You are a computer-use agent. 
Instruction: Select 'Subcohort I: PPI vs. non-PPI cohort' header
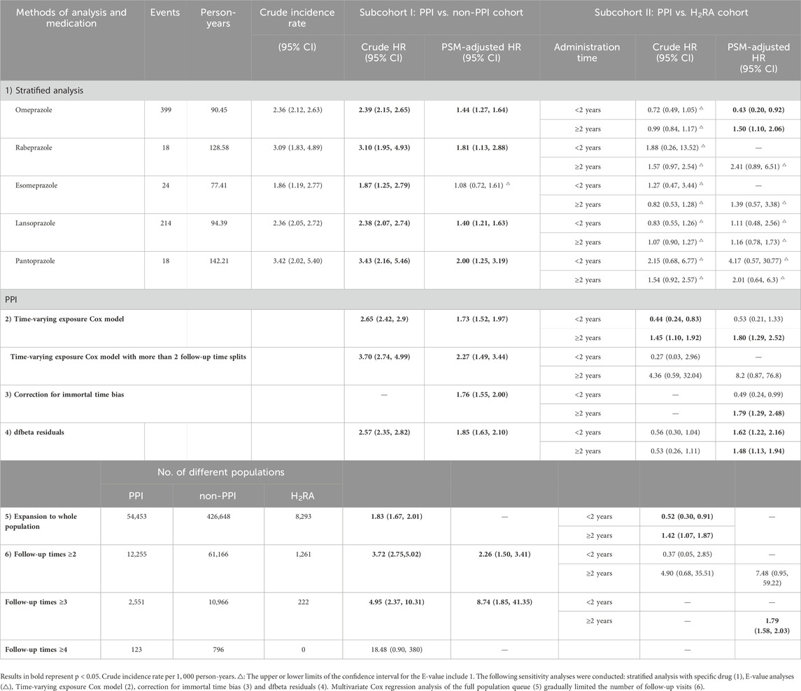click(x=441, y=13)
